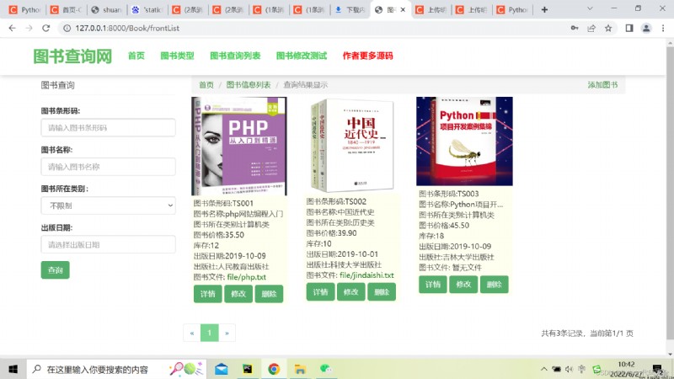Image resolution: width=674 pixels, height=379 pixels.
Task: Open the Chrome profile avatar
Action: click(x=646, y=28)
